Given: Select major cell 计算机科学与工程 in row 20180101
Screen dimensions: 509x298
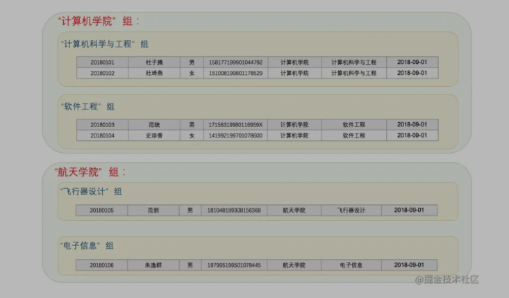Looking at the screenshot, I should click(354, 63).
